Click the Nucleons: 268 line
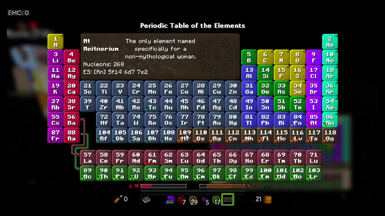The height and width of the screenshot is (216, 385). [104, 64]
